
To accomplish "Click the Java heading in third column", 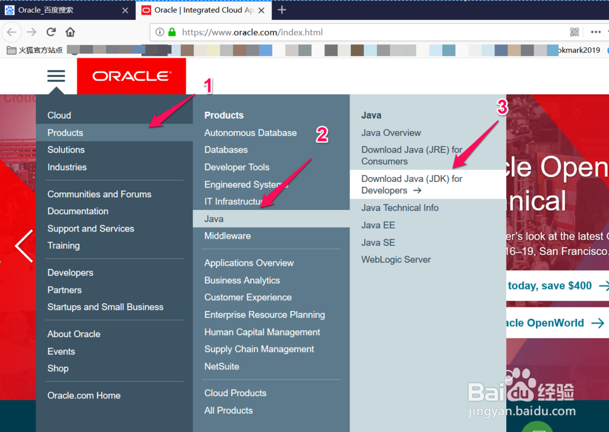I will tap(371, 115).
